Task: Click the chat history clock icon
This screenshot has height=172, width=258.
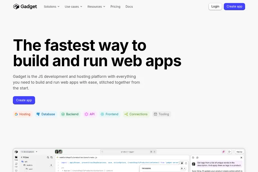Action: [193, 157]
